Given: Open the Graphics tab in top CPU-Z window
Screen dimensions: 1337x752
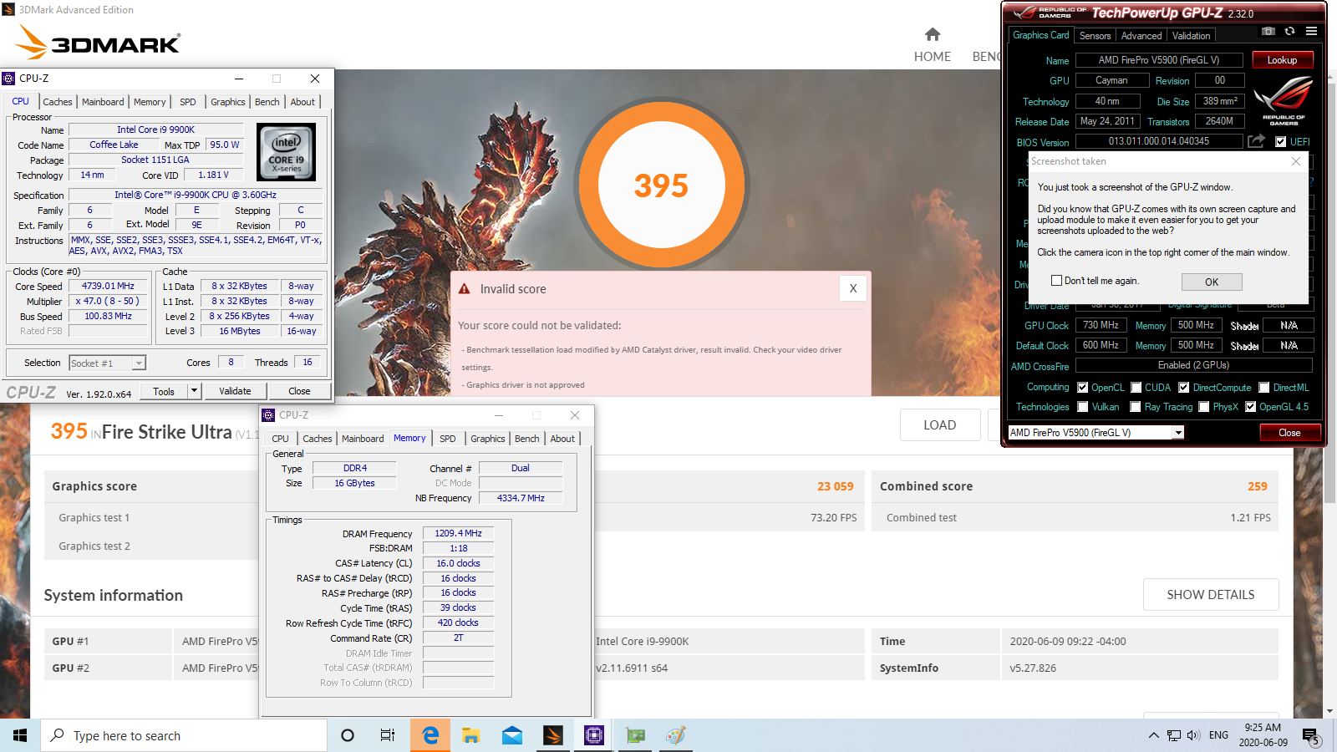Looking at the screenshot, I should click(227, 102).
